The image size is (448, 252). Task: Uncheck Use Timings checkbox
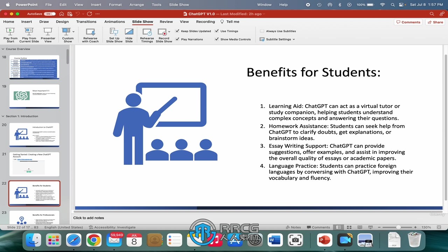click(217, 31)
